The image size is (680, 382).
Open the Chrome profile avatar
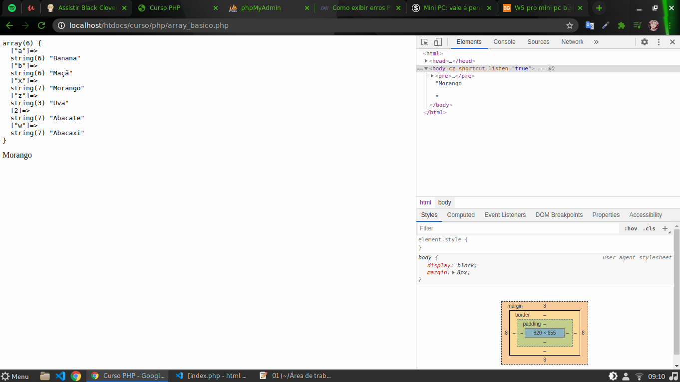(654, 25)
